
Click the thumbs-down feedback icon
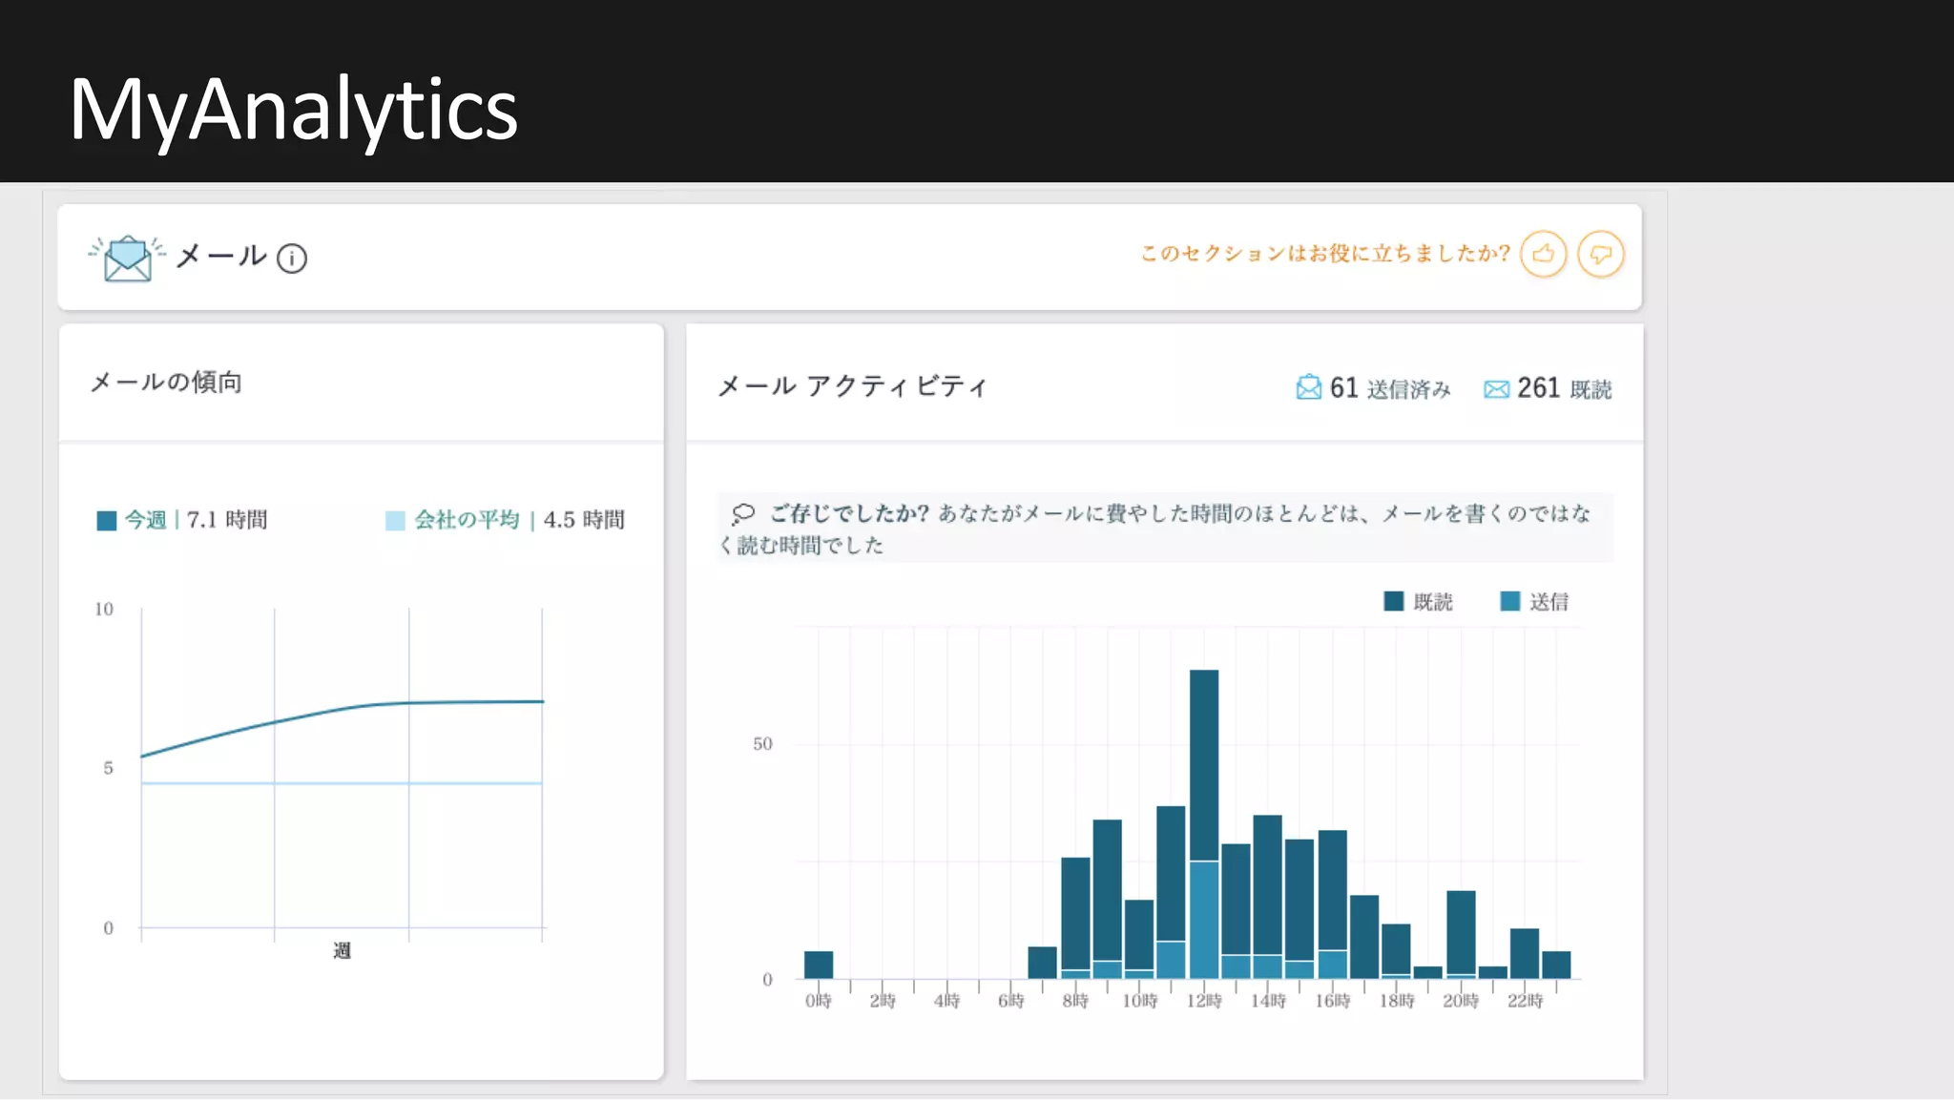1601,255
